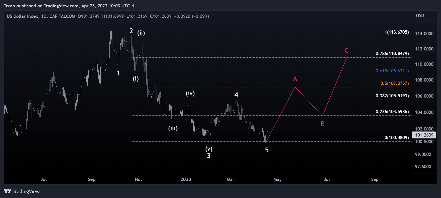Click the publication line by Trwin
441x198 pixels.
tap(69, 6)
